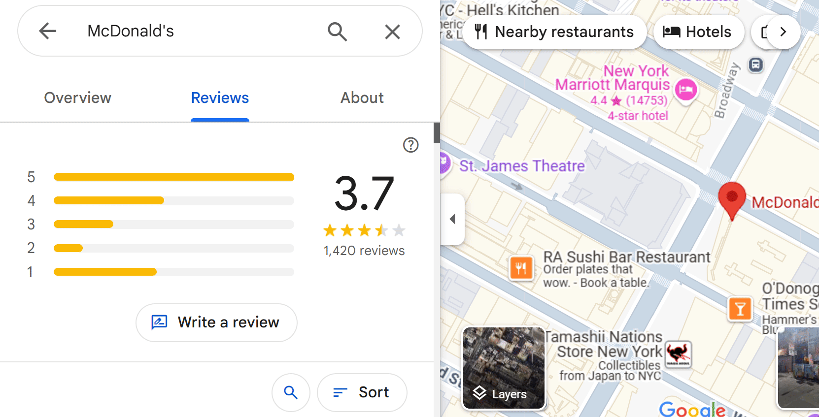Click the pink Marriott Marquis hotel marker
This screenshot has height=417, width=819.
685,90
